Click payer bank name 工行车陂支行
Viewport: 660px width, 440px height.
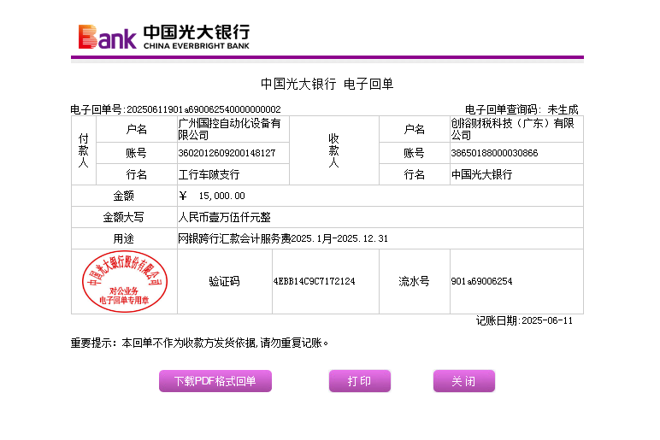click(x=209, y=174)
